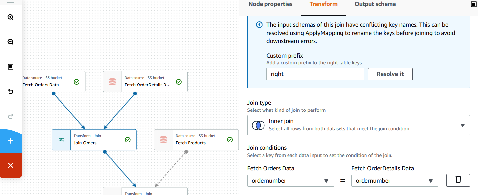
Task: Click the fit view square icon
Action: click(11, 67)
